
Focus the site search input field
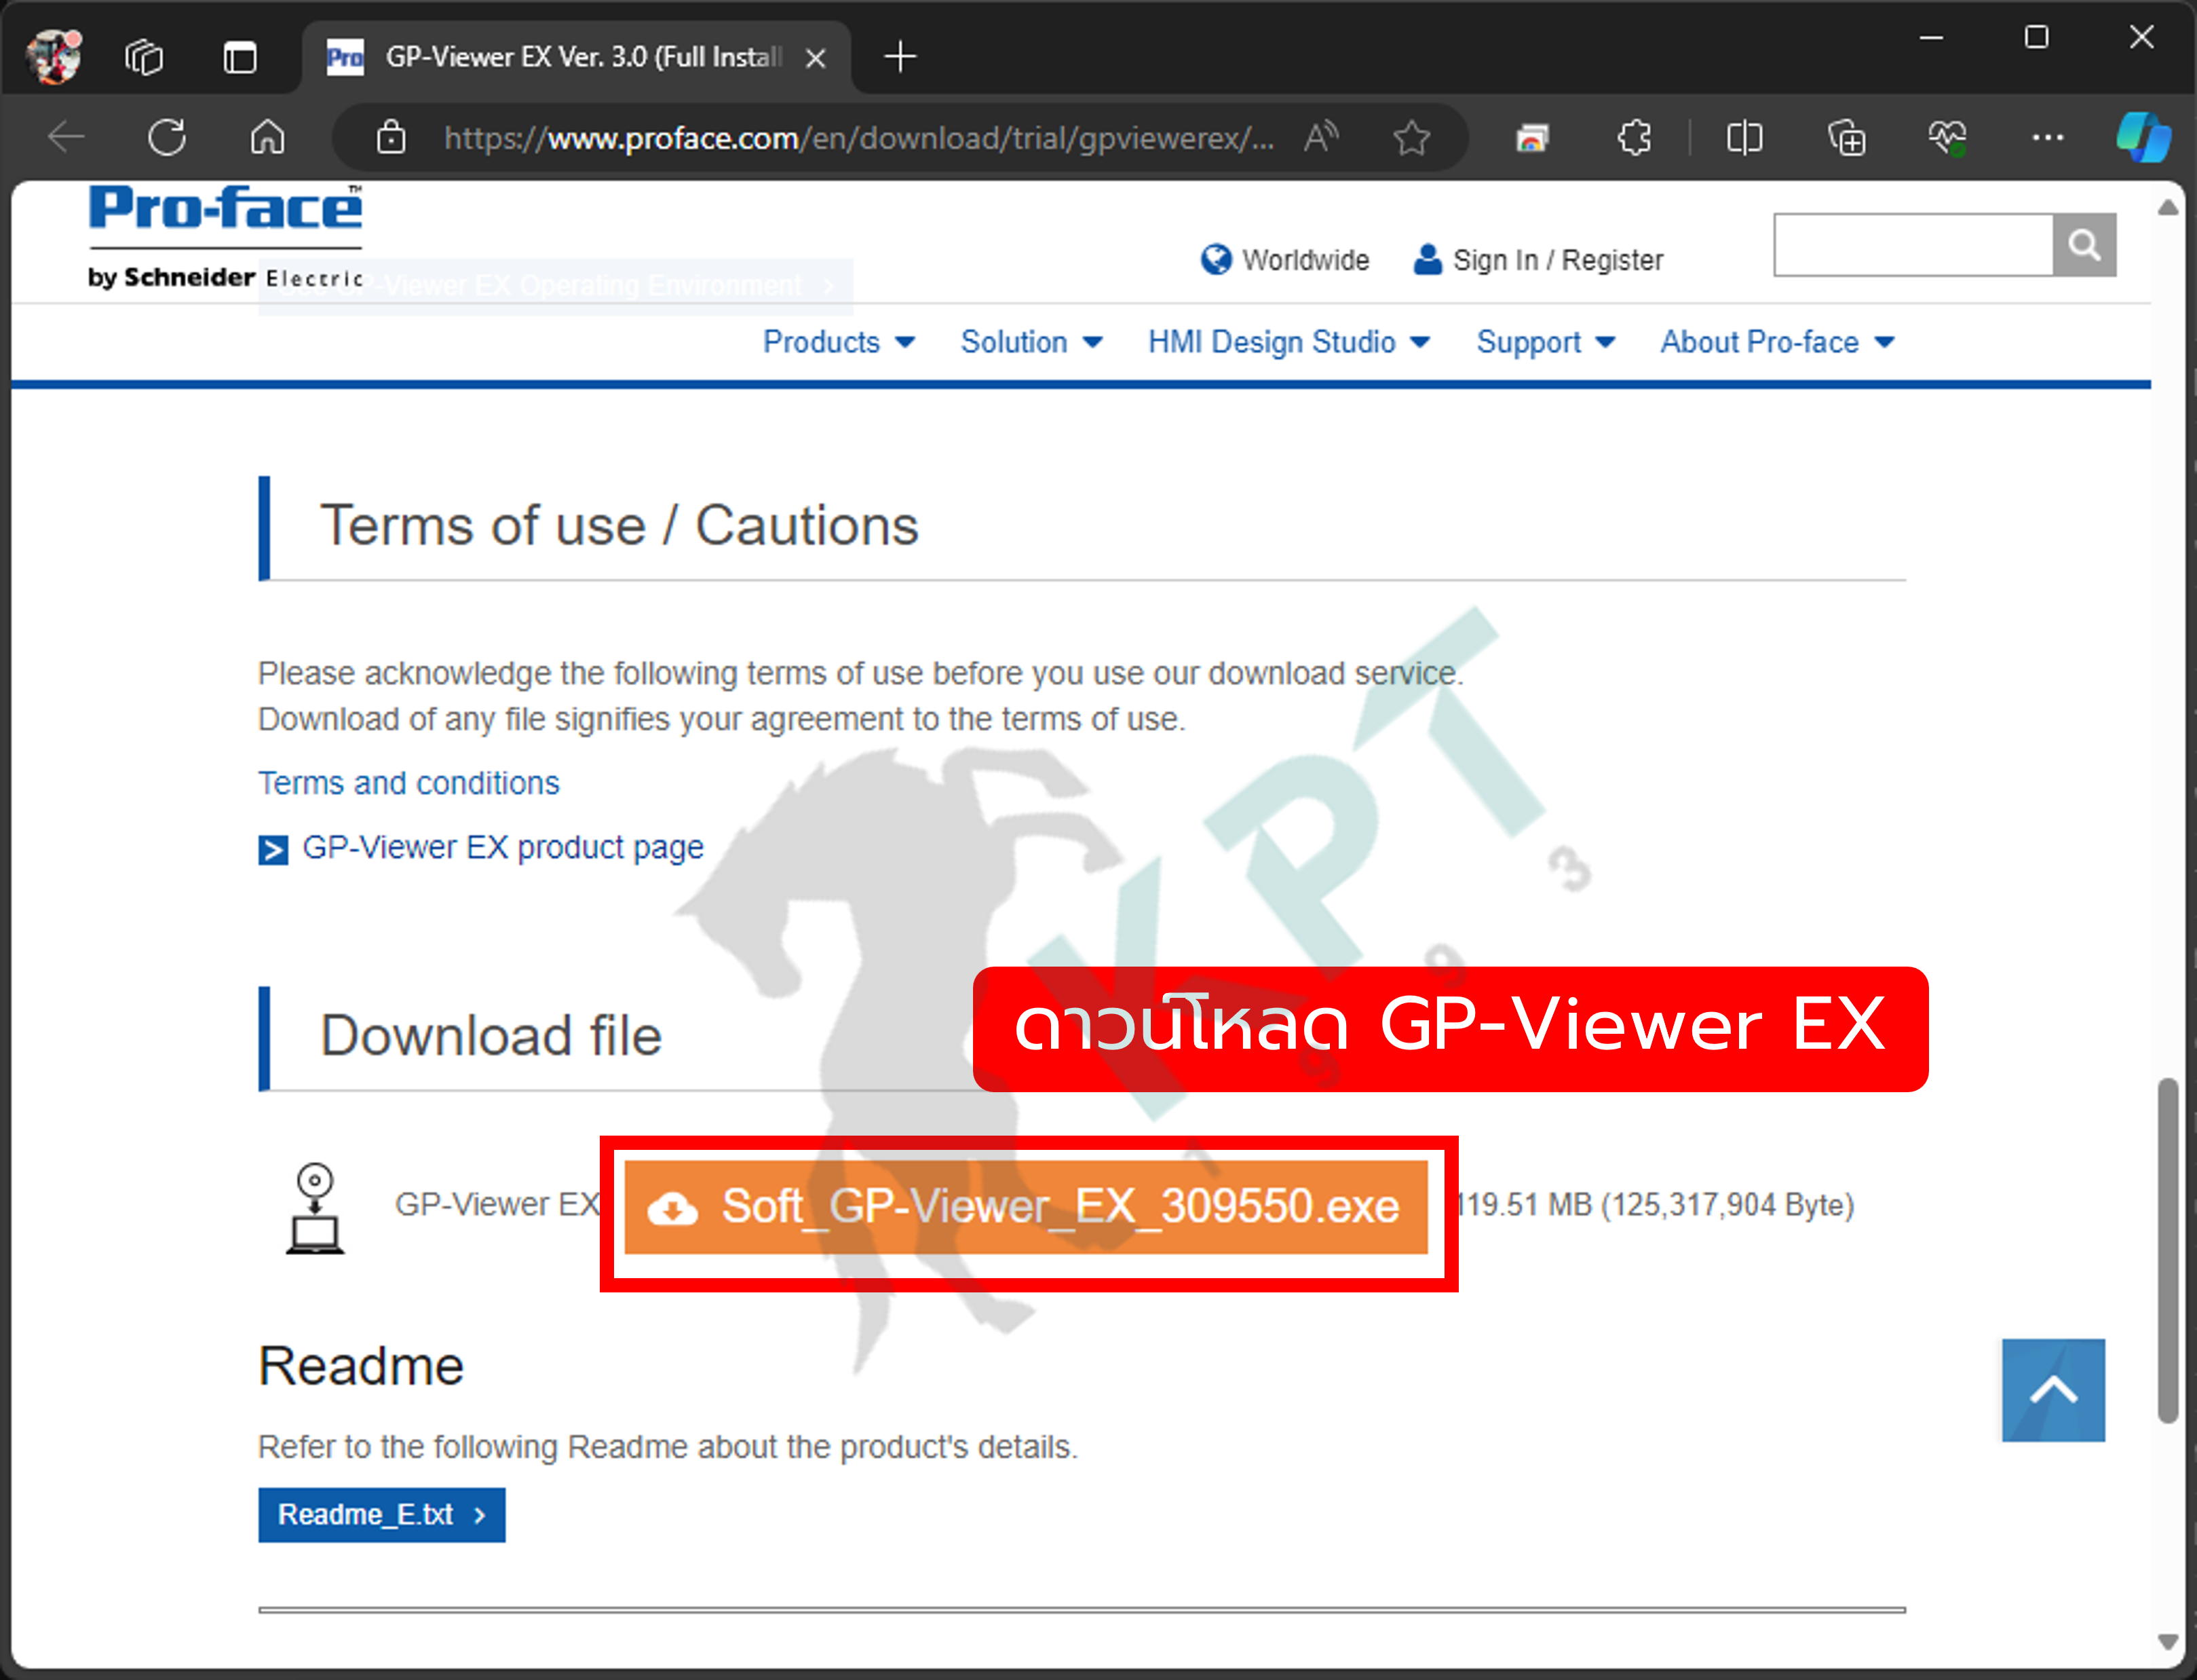click(1913, 244)
